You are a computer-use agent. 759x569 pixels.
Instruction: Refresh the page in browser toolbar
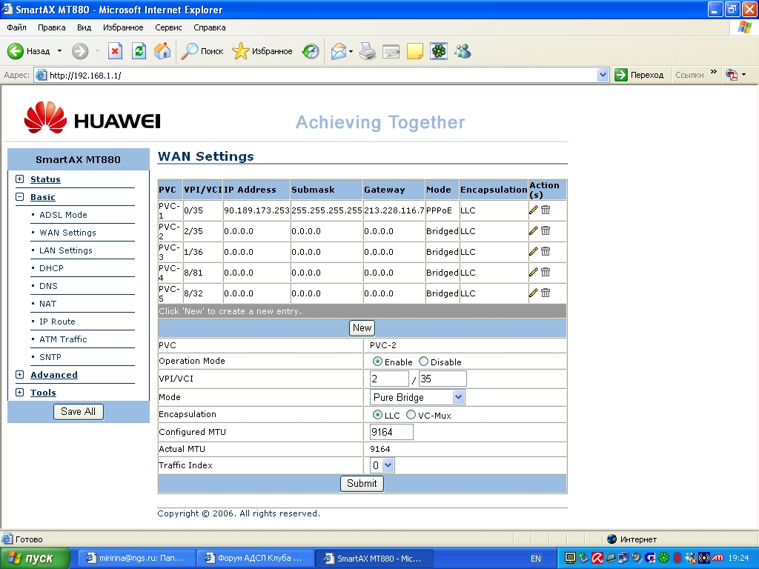(x=139, y=51)
